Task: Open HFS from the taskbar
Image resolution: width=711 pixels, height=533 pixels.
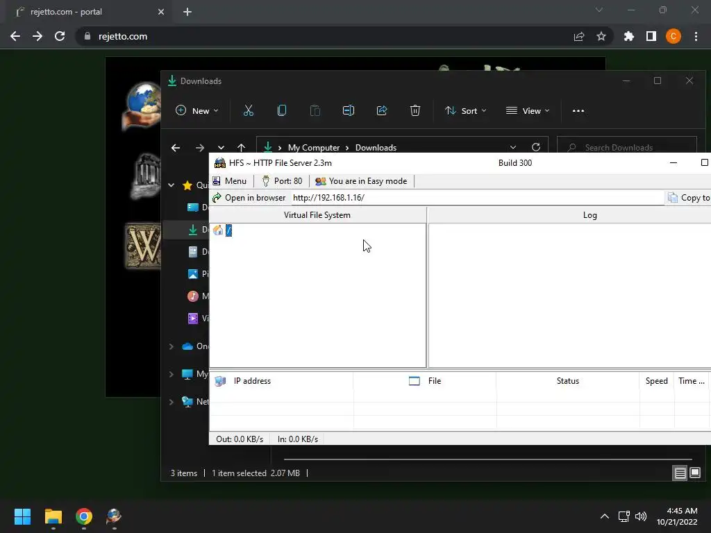Action: 114,516
